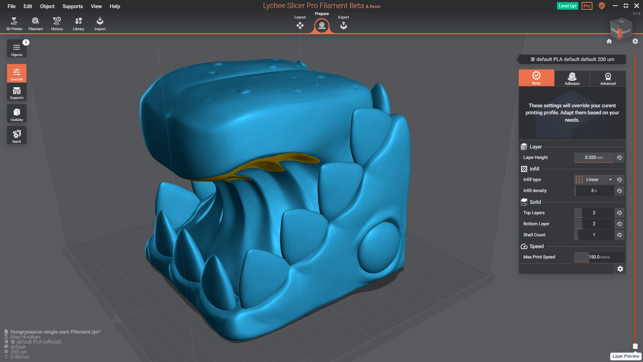Open the Library icon
643x362 pixels.
tap(78, 23)
